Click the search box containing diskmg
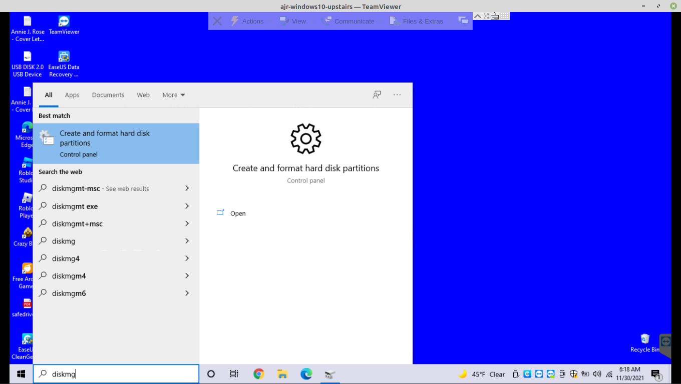Image resolution: width=681 pixels, height=384 pixels. pyautogui.click(x=120, y=374)
